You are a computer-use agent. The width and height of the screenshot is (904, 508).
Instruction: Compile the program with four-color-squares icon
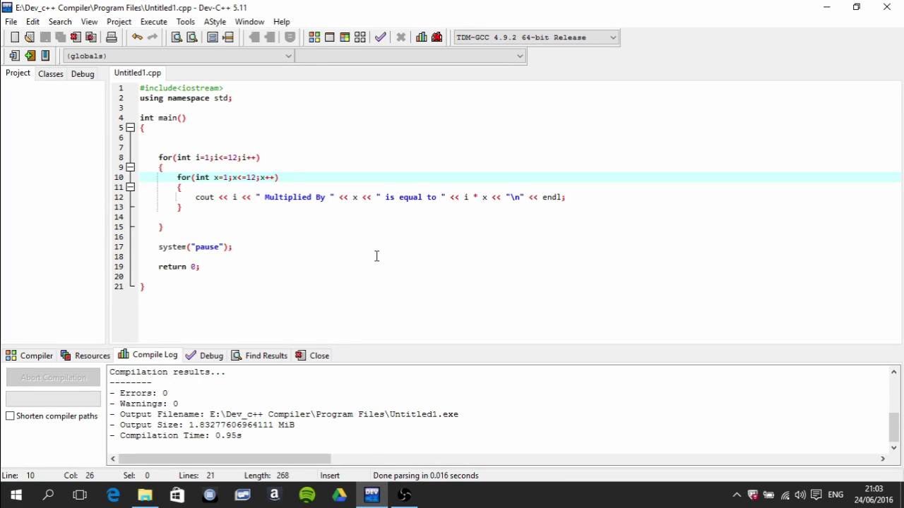(x=314, y=37)
